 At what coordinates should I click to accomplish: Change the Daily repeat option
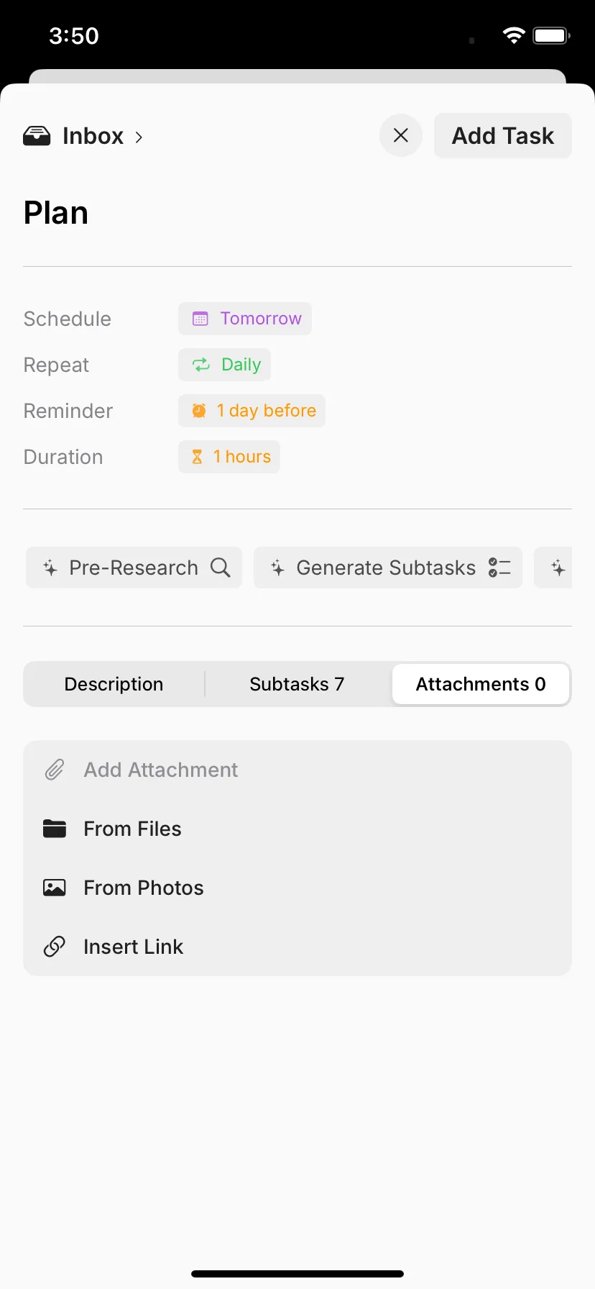pos(225,365)
